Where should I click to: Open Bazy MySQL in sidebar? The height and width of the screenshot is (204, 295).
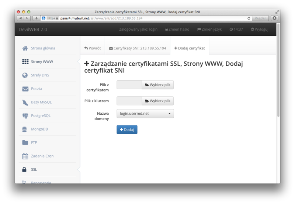click(48, 102)
